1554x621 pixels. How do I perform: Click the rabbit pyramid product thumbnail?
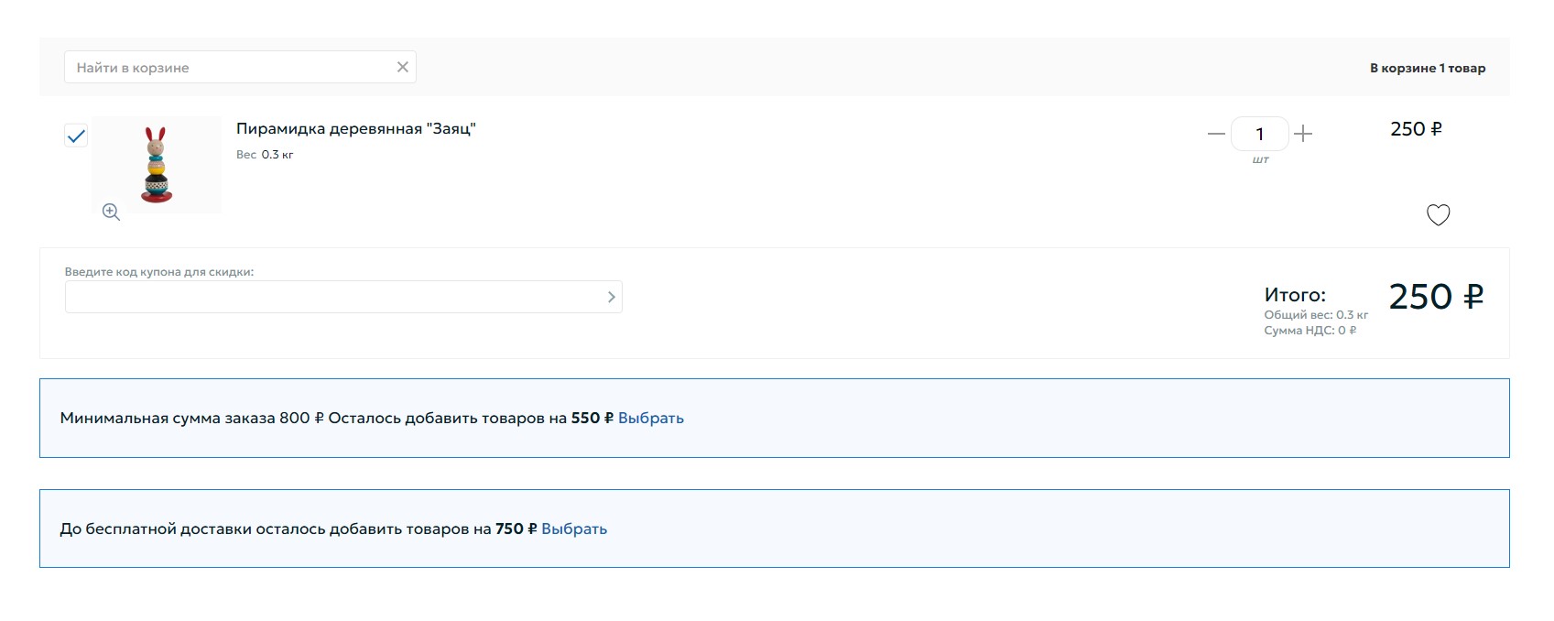click(158, 163)
